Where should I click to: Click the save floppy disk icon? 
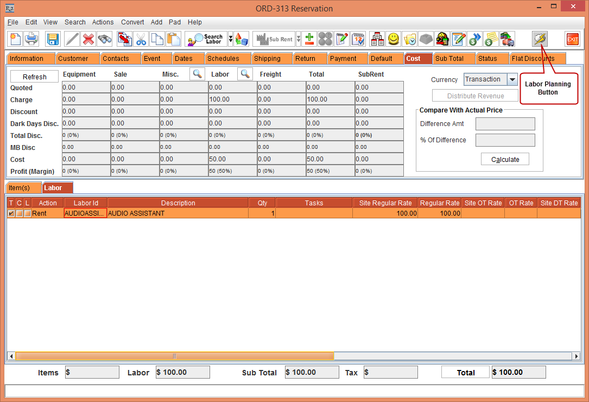pyautogui.click(x=53, y=39)
